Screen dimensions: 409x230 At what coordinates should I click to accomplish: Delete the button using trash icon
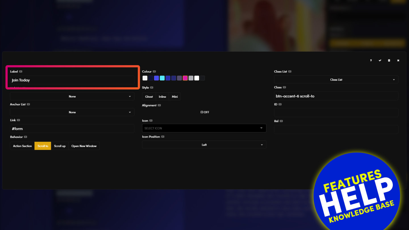click(x=389, y=60)
